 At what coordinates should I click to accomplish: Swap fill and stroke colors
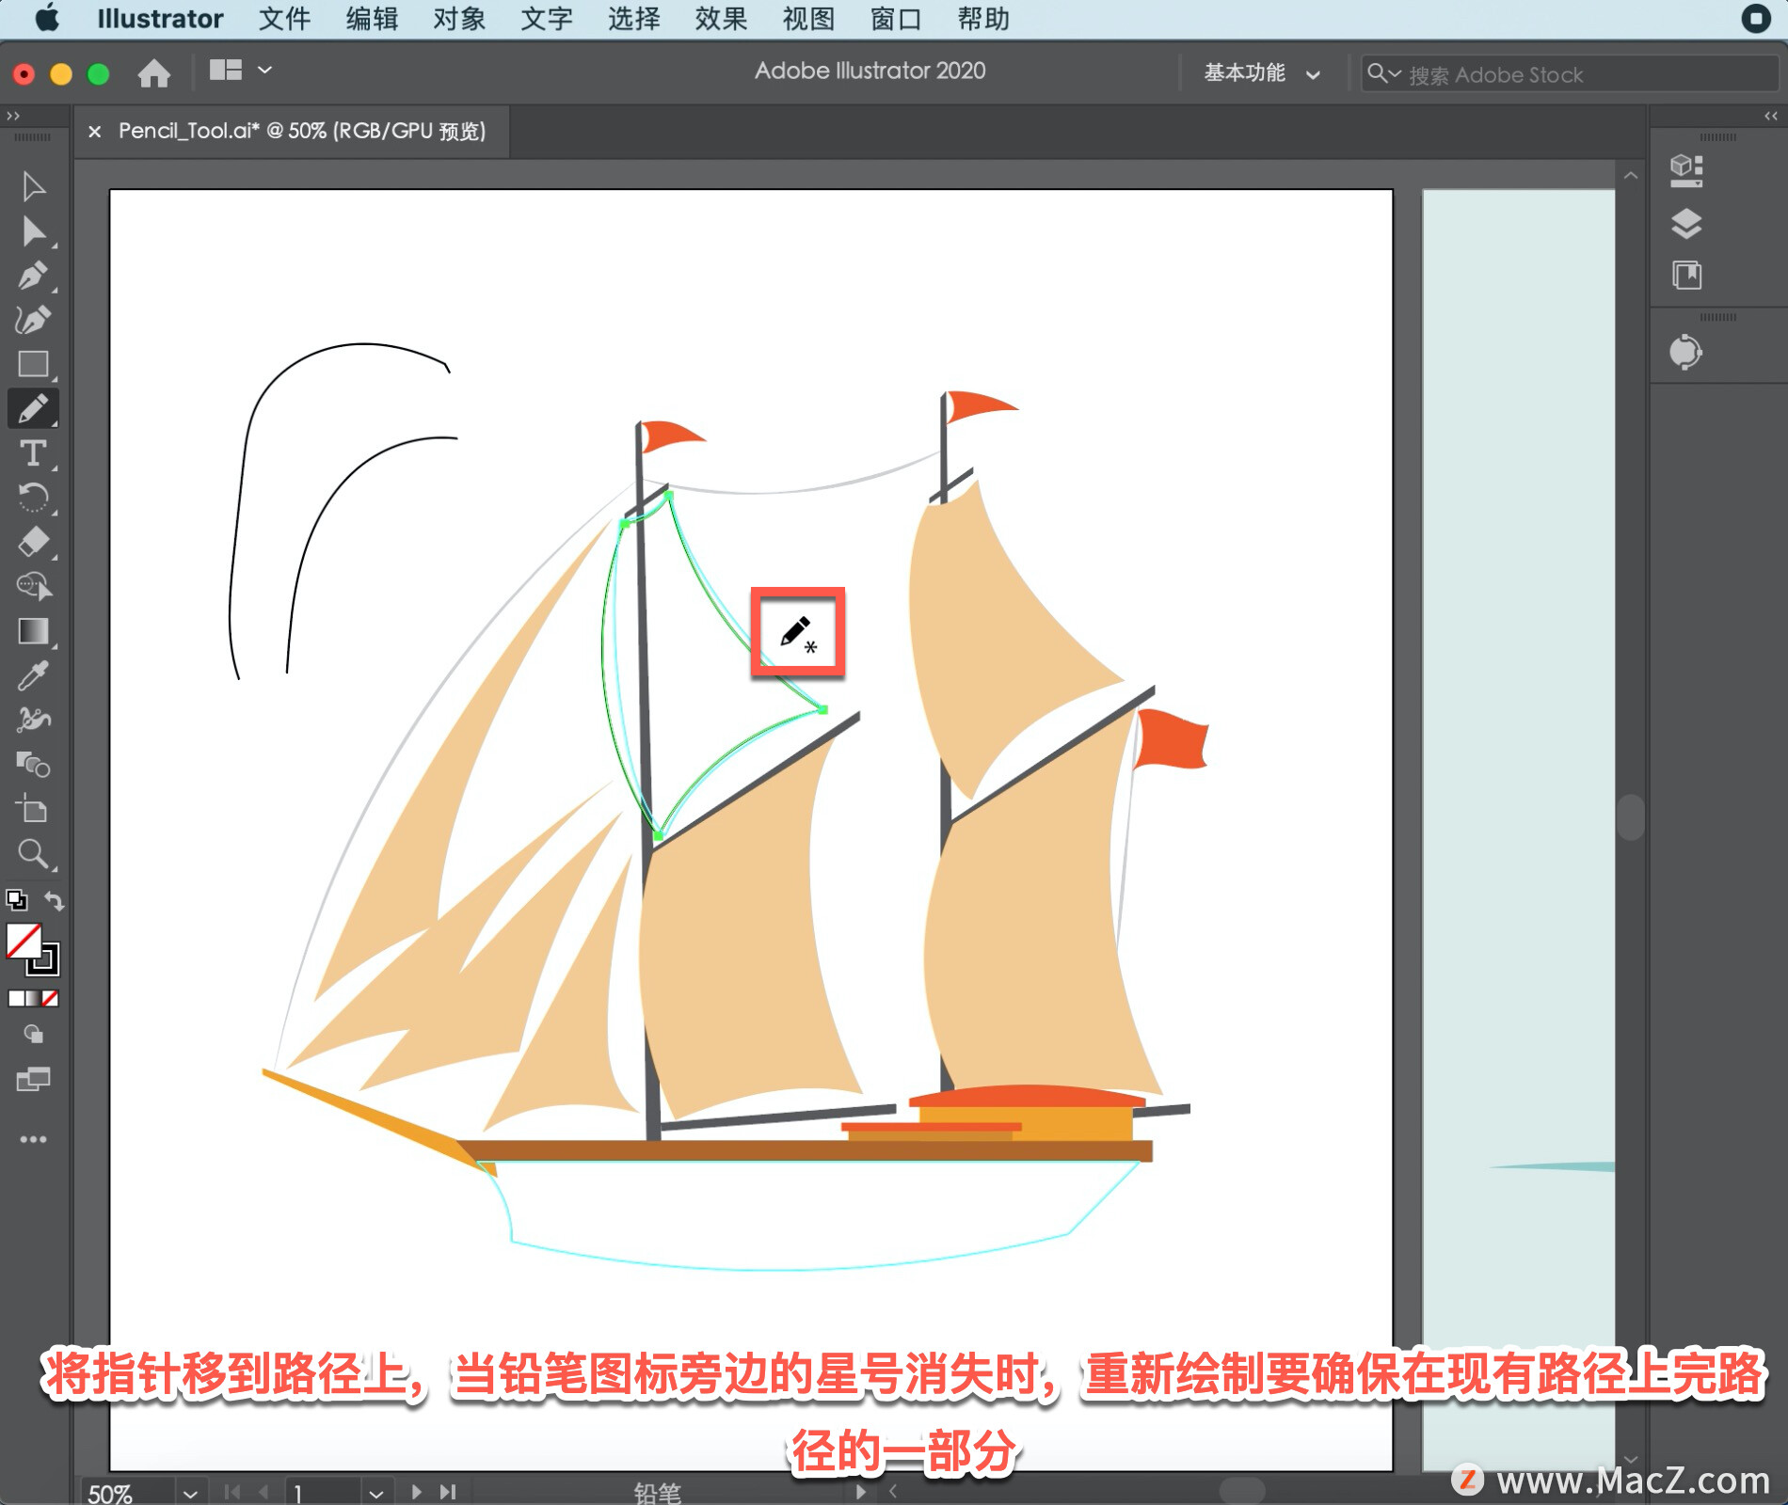tap(54, 900)
